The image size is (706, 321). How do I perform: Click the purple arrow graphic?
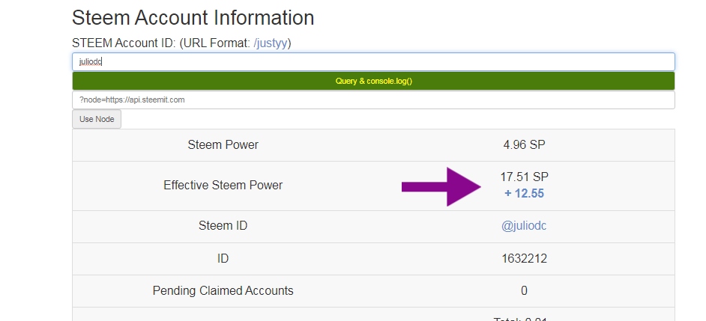pyautogui.click(x=441, y=186)
